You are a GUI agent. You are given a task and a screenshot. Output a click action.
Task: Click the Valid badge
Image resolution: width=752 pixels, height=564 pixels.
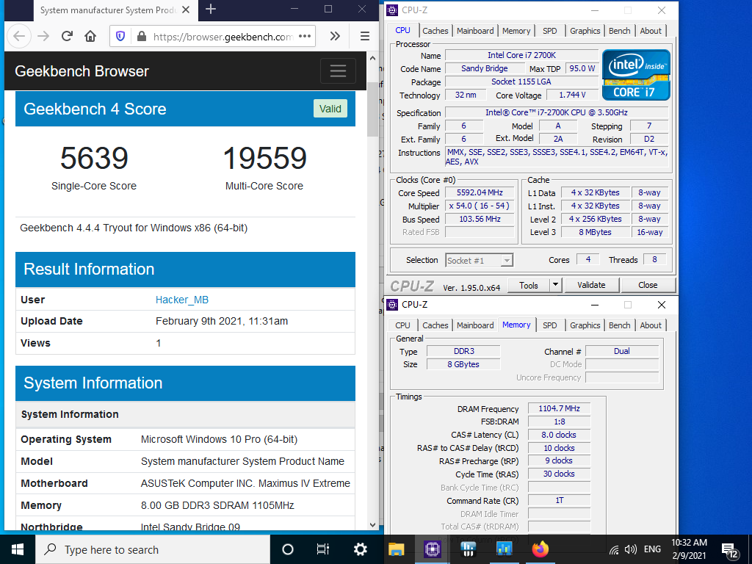coord(330,109)
